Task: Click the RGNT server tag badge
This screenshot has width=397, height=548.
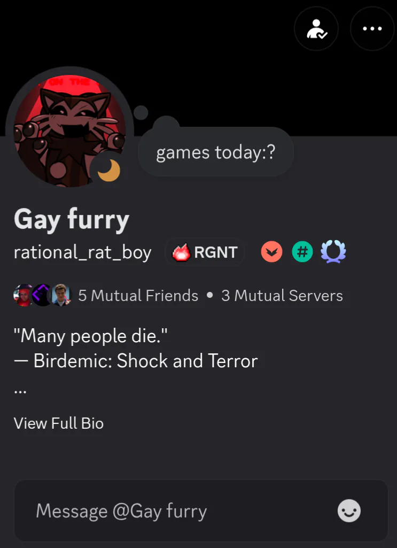Action: 205,252
